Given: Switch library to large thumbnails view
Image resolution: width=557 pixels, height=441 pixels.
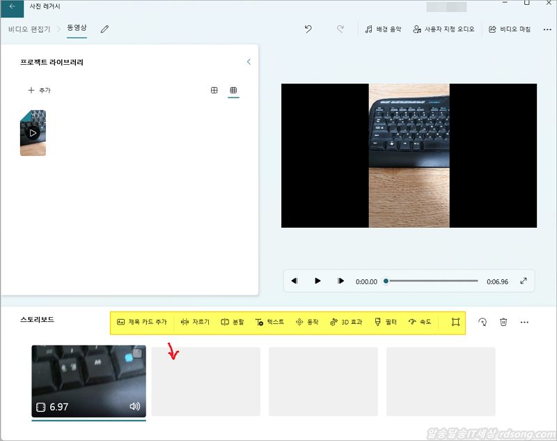Looking at the screenshot, I should click(x=214, y=91).
